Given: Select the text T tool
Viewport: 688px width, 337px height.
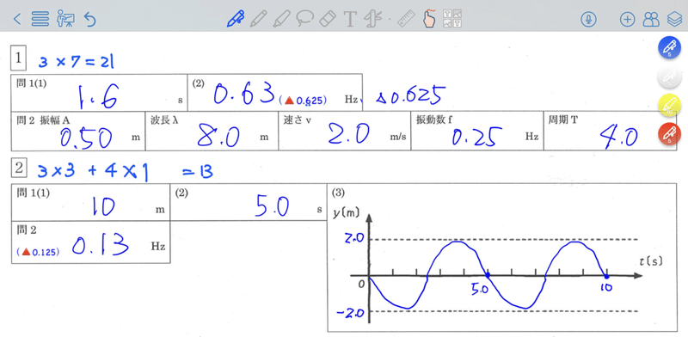Looking at the screenshot, I should (x=350, y=19).
